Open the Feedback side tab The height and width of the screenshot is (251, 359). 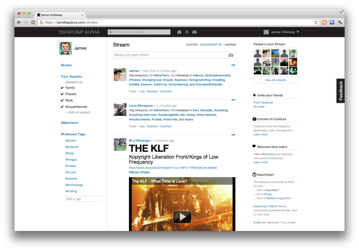[x=340, y=91]
